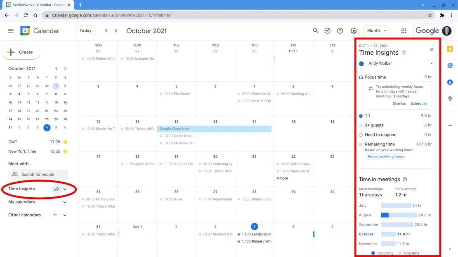Mini calendar next month arrow
The image size is (458, 257).
(x=65, y=68)
